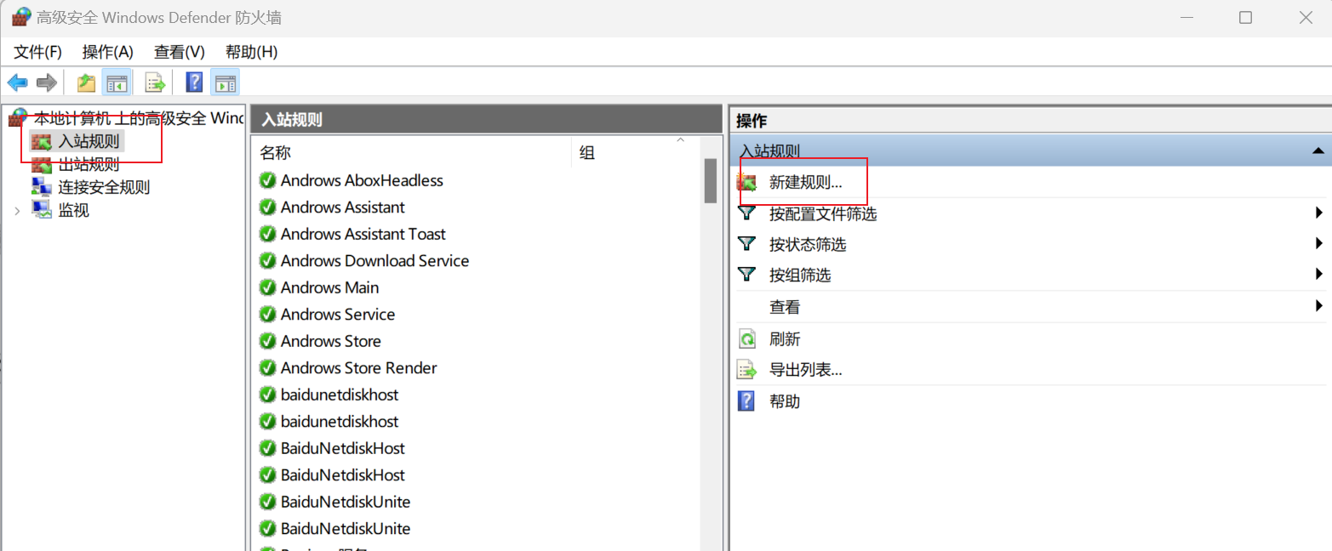1332x551 pixels.
Task: Collapse the 入站规则 actions section arrow
Action: pos(1318,151)
